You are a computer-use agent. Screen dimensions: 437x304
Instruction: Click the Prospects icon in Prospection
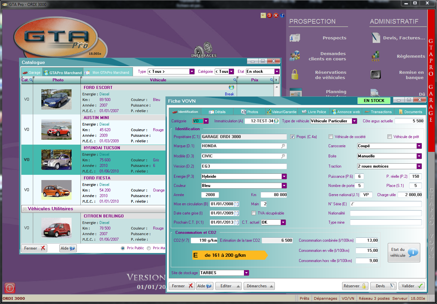[295, 38]
